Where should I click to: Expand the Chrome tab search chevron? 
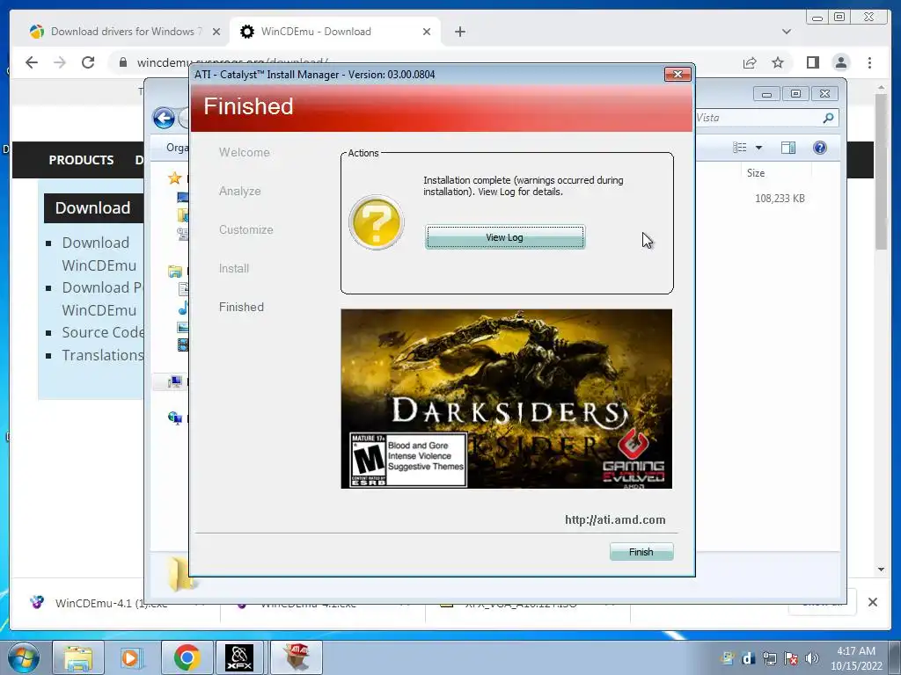click(x=786, y=32)
